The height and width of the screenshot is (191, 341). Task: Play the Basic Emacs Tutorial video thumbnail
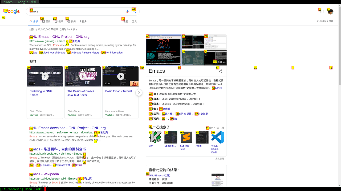pos(120,76)
